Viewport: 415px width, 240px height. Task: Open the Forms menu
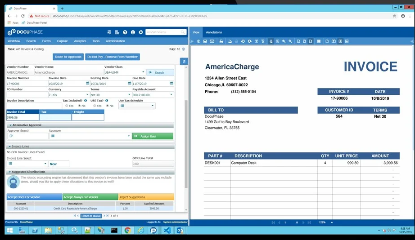[46, 41]
